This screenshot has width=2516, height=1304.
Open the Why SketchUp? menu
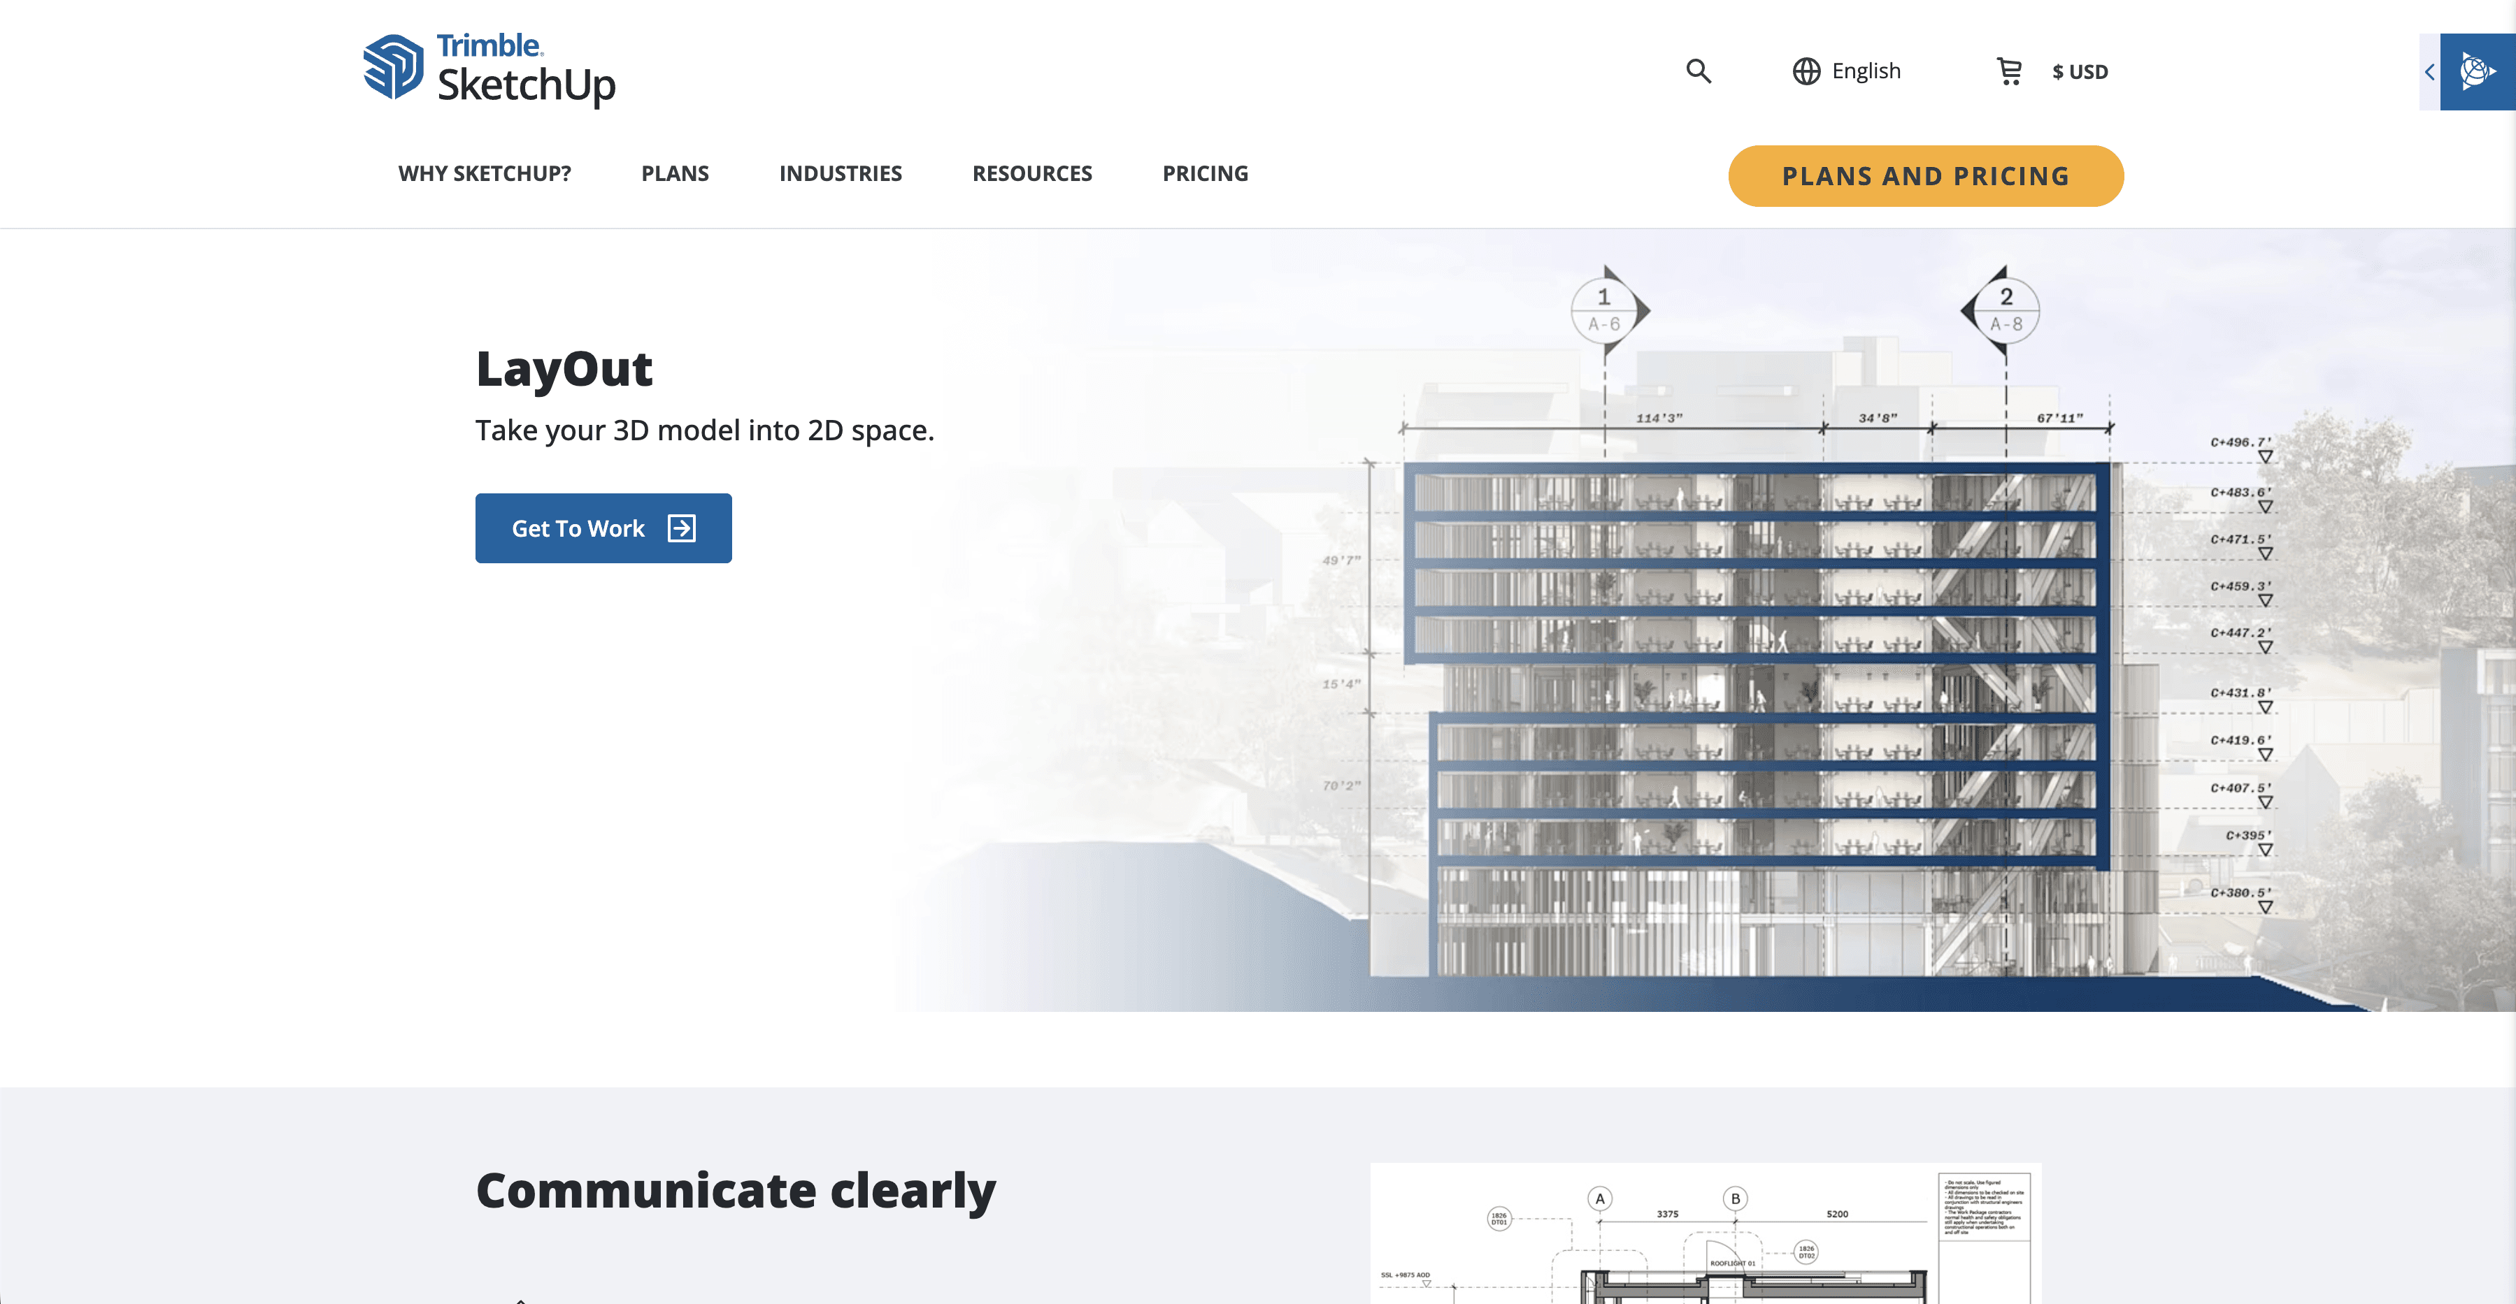(x=485, y=174)
